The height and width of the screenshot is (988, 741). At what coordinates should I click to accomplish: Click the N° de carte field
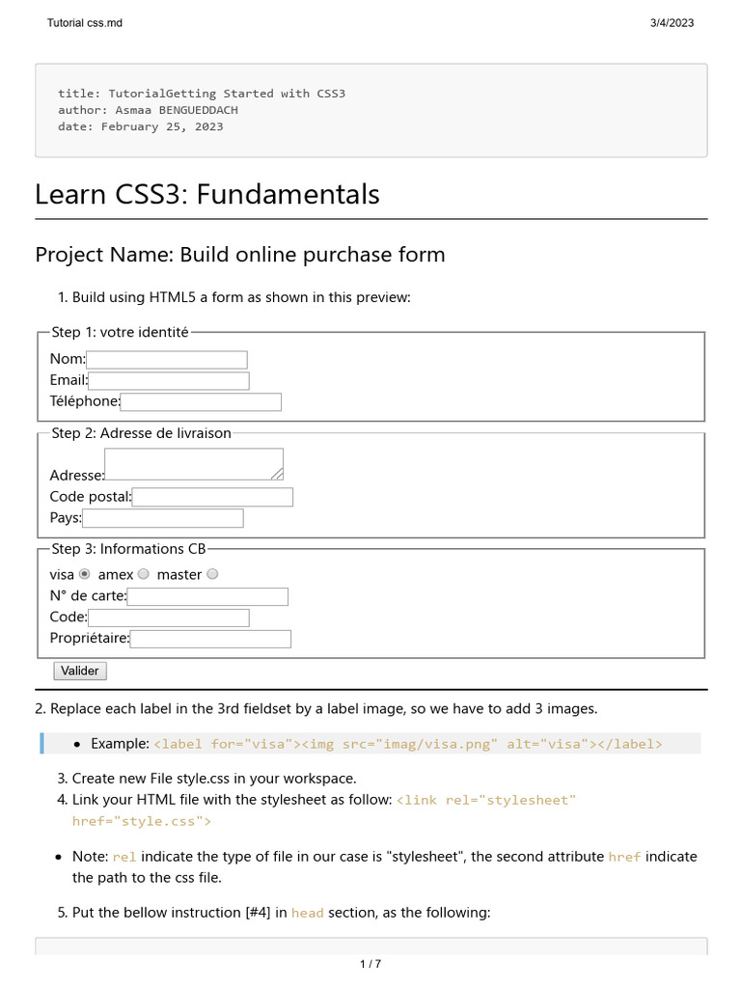click(208, 596)
